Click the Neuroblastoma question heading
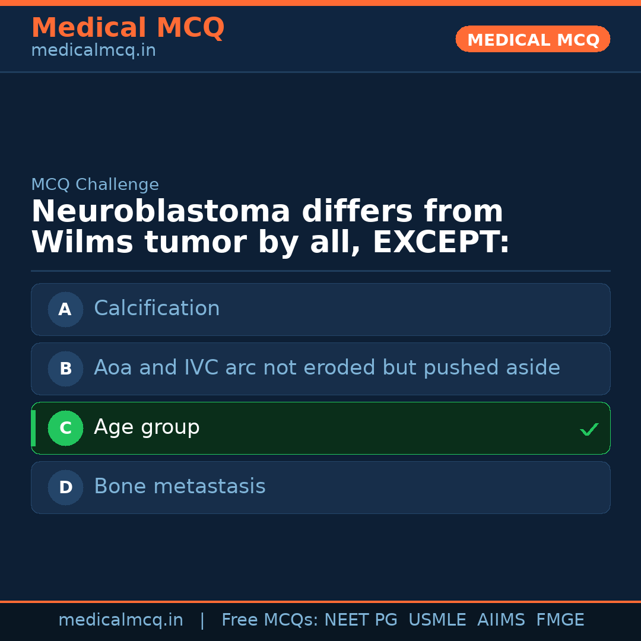The width and height of the screenshot is (641, 641). coord(270,227)
